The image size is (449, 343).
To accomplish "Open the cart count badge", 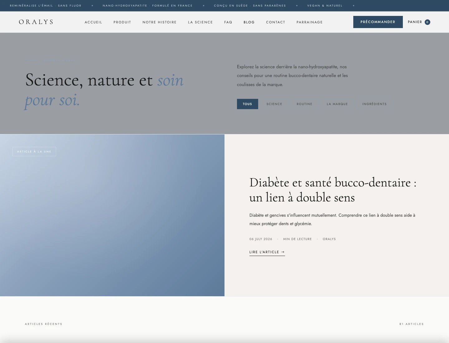I will 427,22.
